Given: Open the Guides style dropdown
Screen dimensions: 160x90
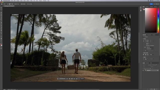Looking at the screenshot, I should pyautogui.click(x=152, y=59).
